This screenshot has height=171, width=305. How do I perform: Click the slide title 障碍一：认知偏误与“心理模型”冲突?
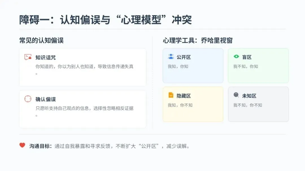point(105,20)
